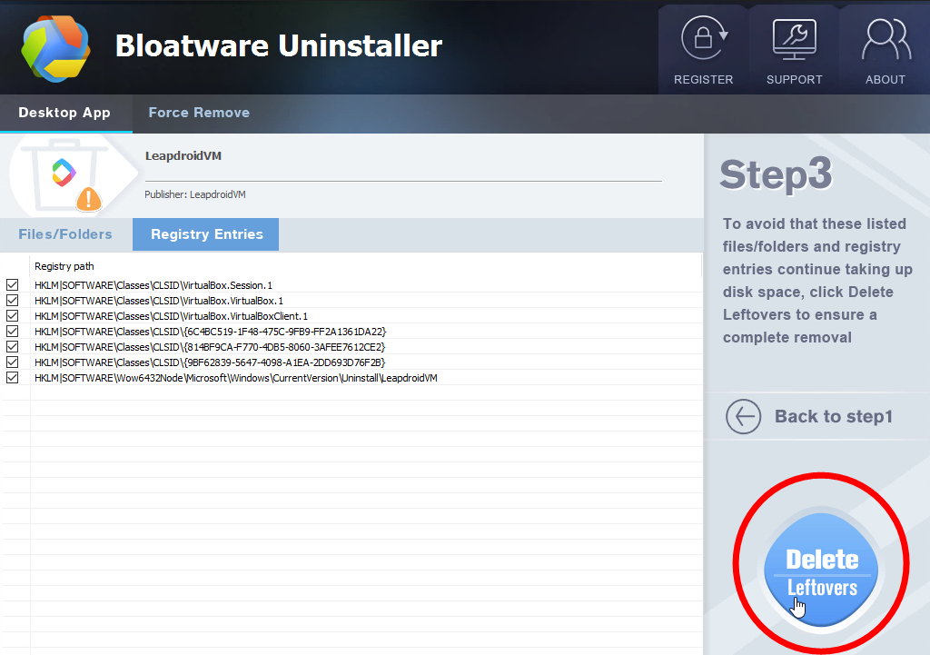Uncheck the VirtualBox.Session.1 registry entry
This screenshot has height=655, width=930.
point(13,284)
